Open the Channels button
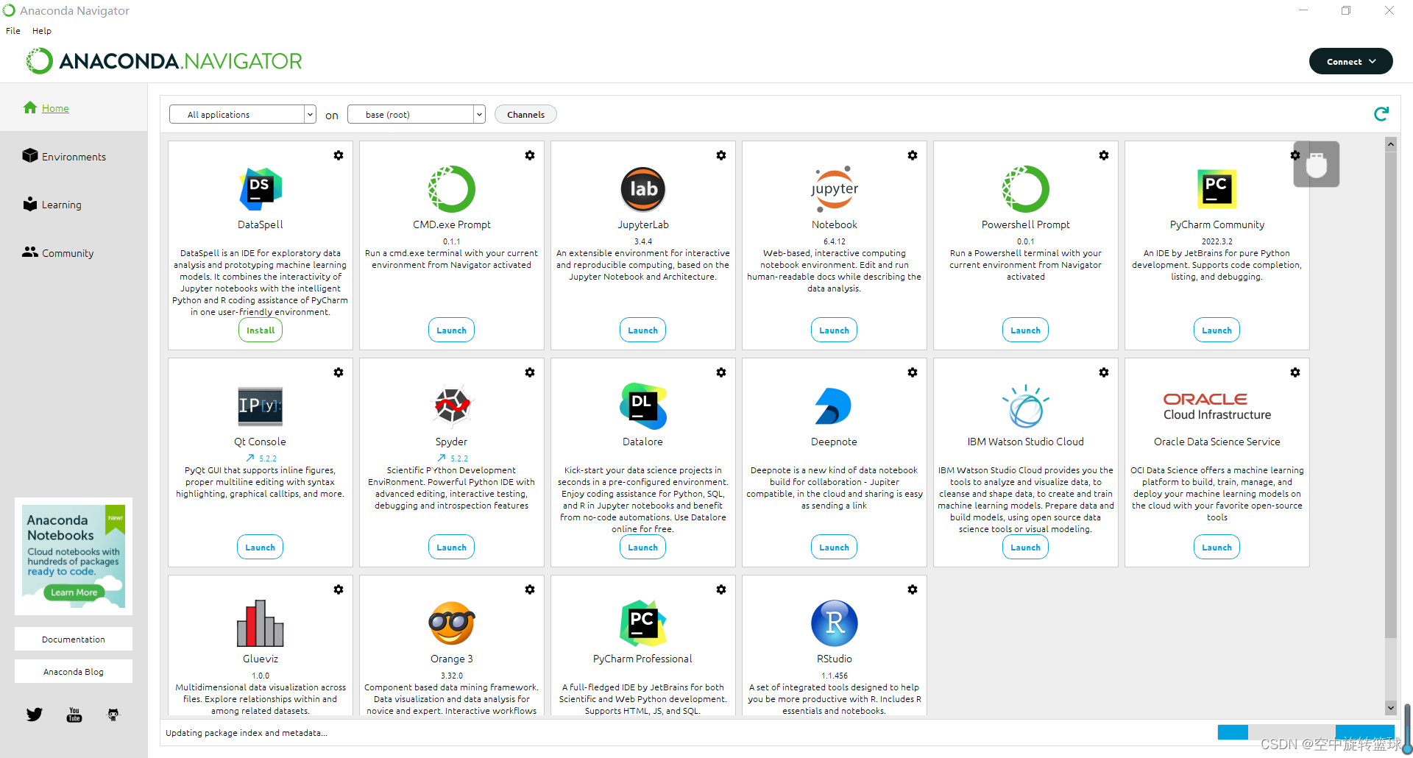The width and height of the screenshot is (1413, 758). pos(525,114)
